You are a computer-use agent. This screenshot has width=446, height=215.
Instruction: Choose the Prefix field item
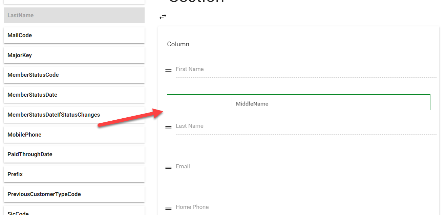point(74,174)
